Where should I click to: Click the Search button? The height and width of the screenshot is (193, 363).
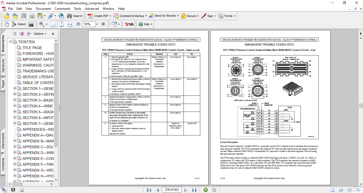(x=75, y=16)
